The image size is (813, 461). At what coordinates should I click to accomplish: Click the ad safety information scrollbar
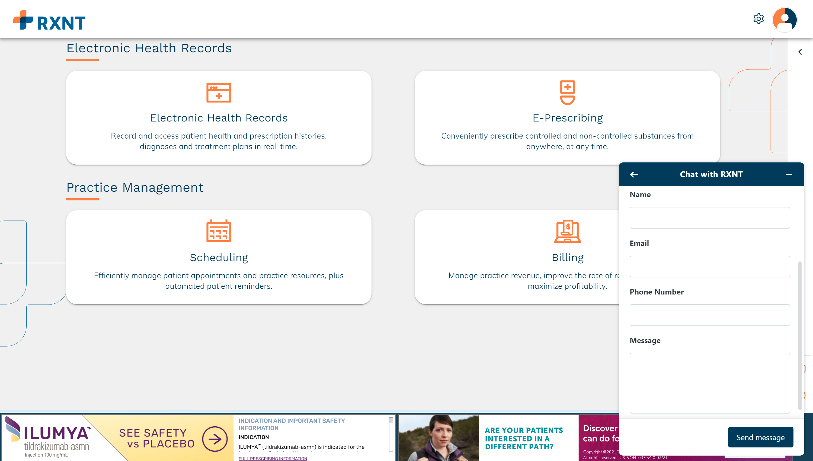[391, 434]
